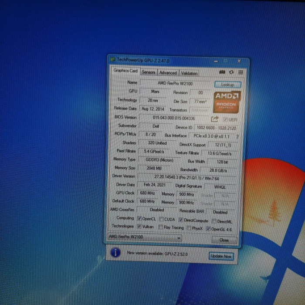Screen dimensions: 305x305
Task: Click the Revision field showing 00
Action: (200, 93)
